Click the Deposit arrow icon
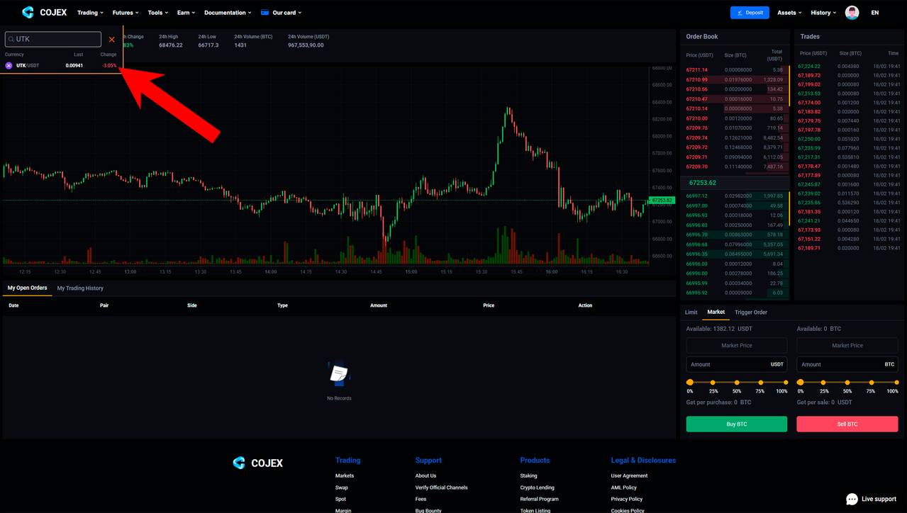907x513 pixels. [740, 13]
